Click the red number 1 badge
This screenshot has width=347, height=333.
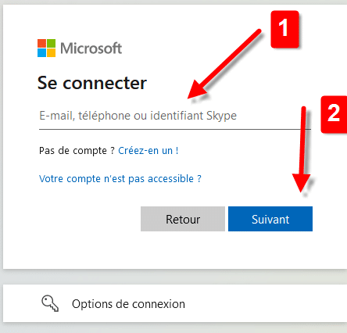point(284,29)
